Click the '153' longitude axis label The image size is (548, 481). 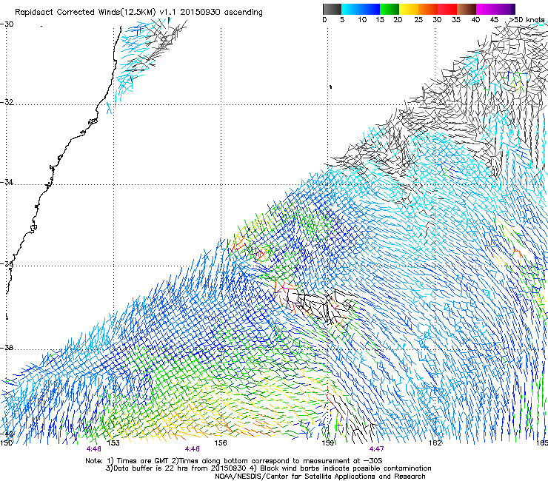[113, 443]
